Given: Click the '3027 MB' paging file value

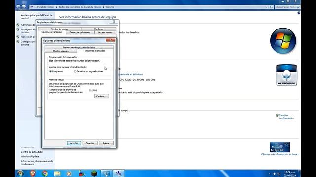Looking at the screenshot, I should [93, 90].
